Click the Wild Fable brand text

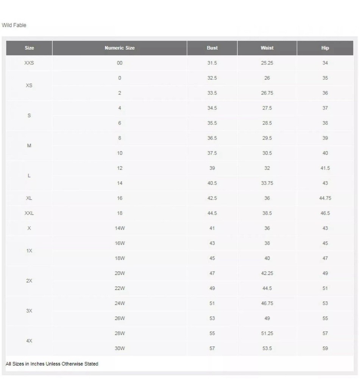(x=14, y=25)
